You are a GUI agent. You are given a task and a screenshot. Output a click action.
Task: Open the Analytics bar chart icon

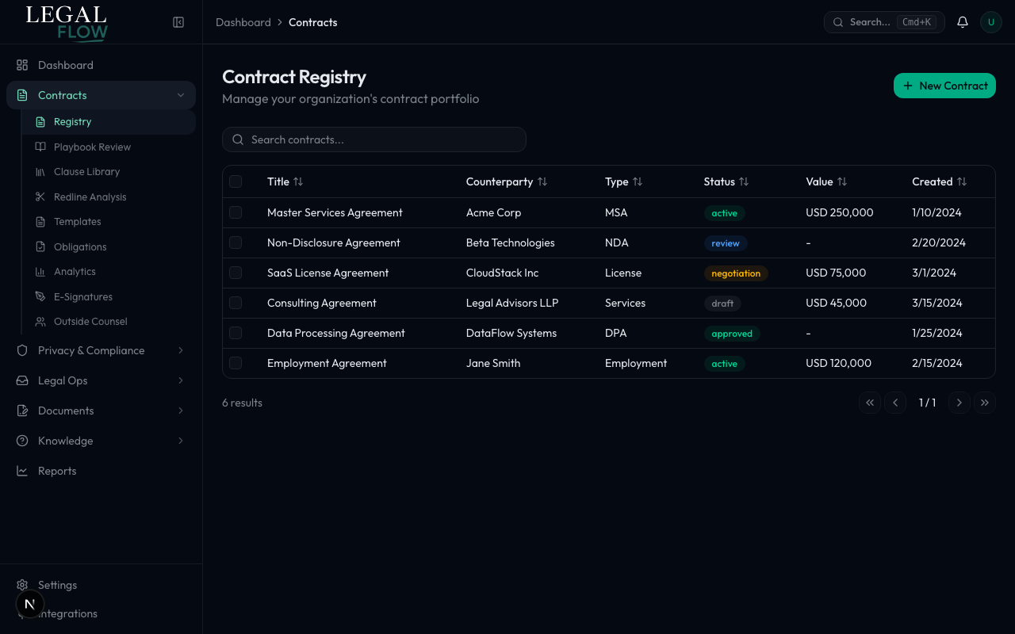point(40,271)
